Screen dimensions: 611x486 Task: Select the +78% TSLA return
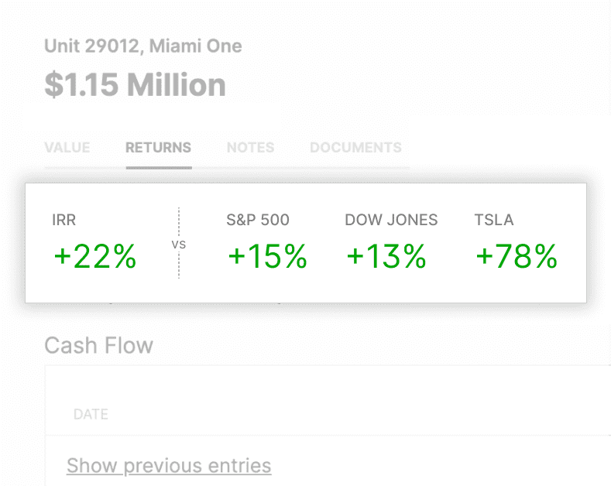(x=517, y=256)
